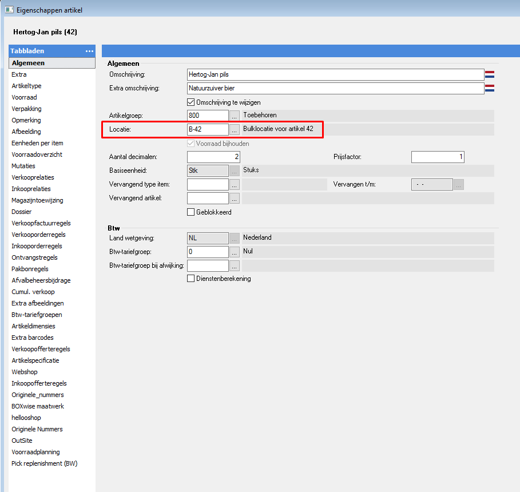
Task: Toggle the Omschrijving te wijzigen checkbox
Action: pyautogui.click(x=191, y=102)
